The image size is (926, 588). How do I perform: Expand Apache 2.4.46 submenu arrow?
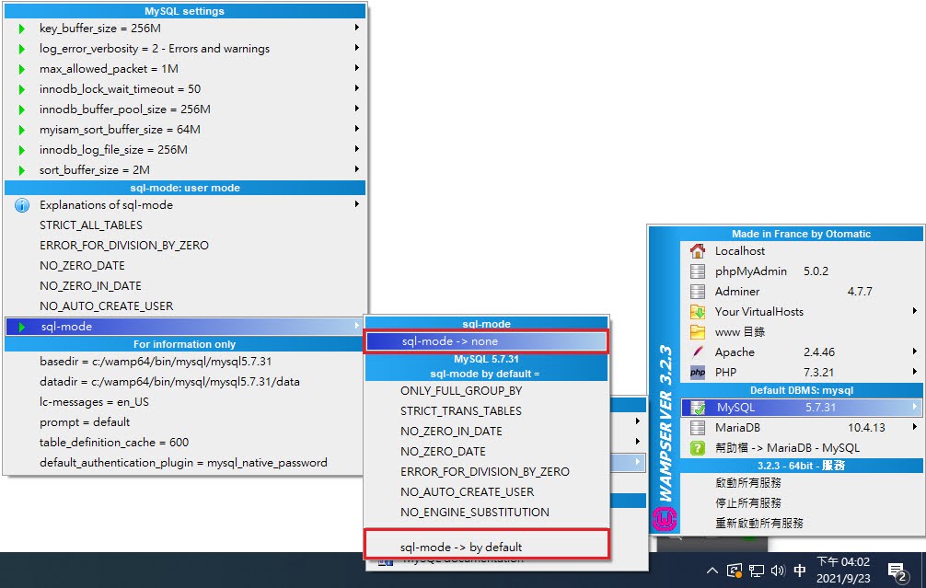pos(914,352)
